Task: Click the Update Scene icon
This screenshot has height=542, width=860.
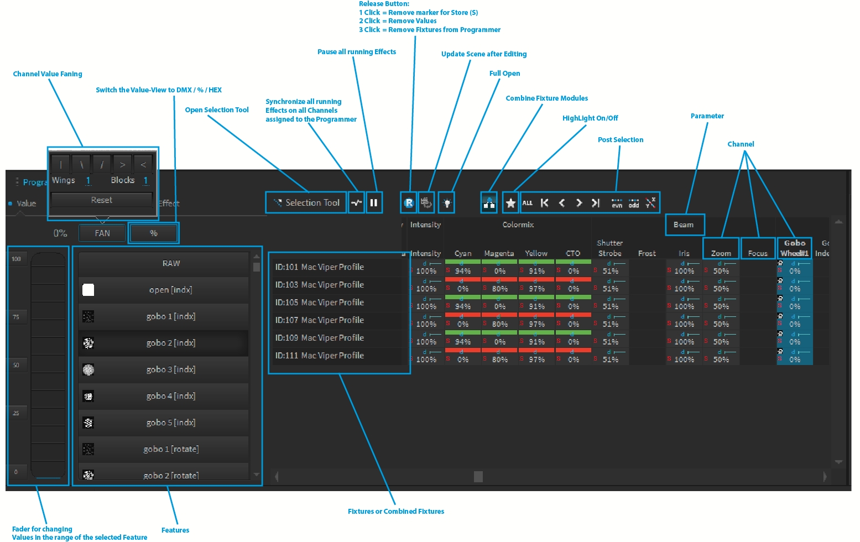Action: coord(426,203)
